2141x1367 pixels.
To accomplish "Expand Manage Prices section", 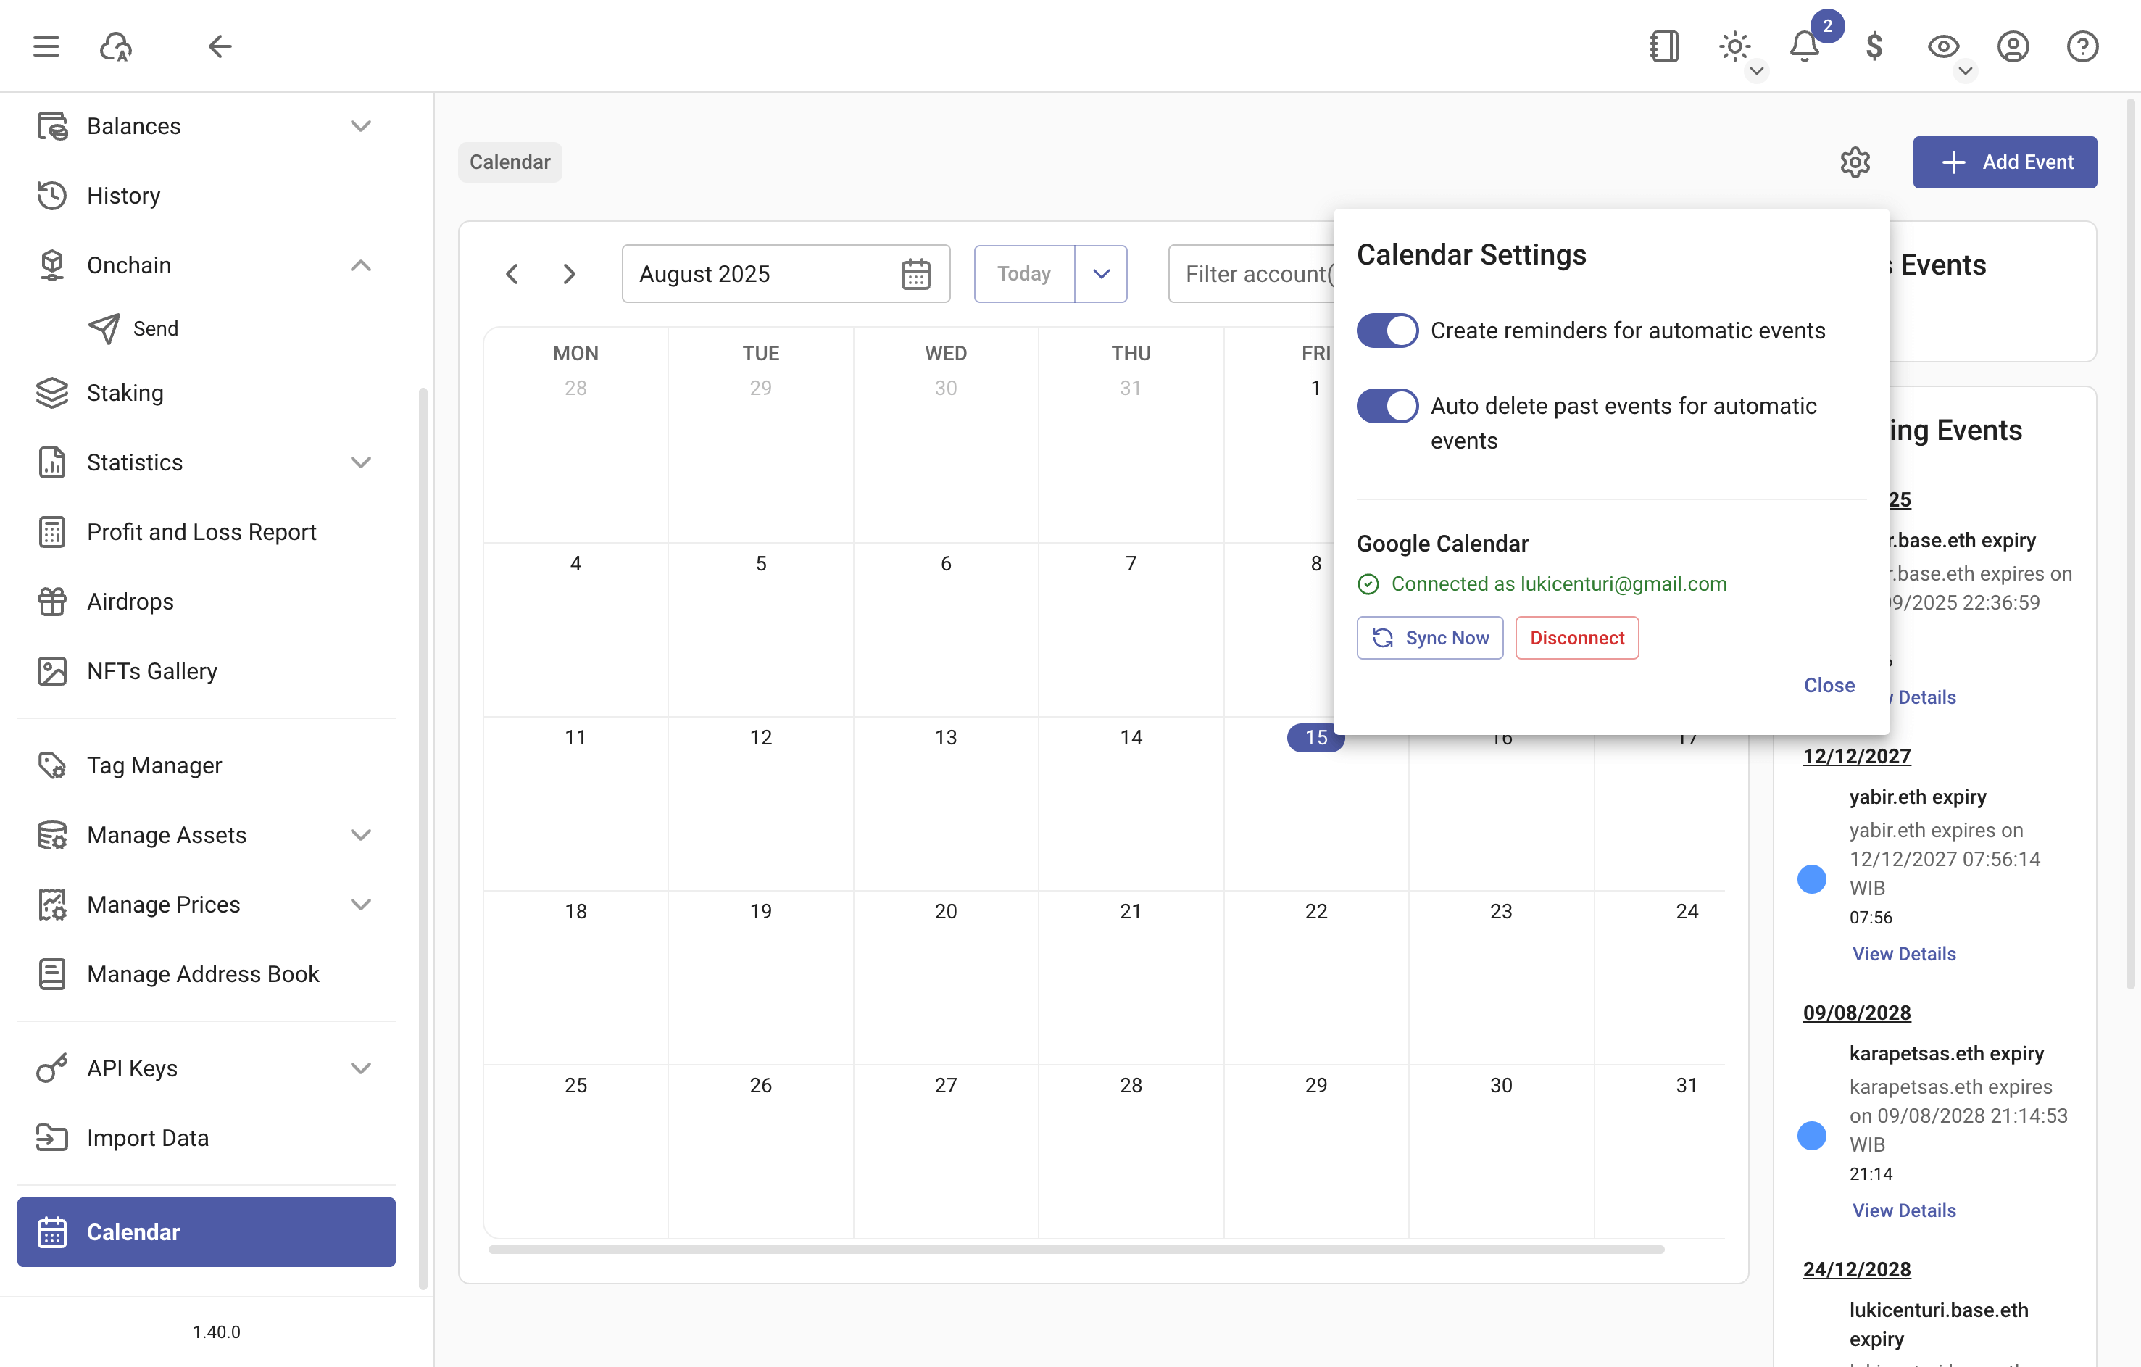I will pyautogui.click(x=360, y=905).
